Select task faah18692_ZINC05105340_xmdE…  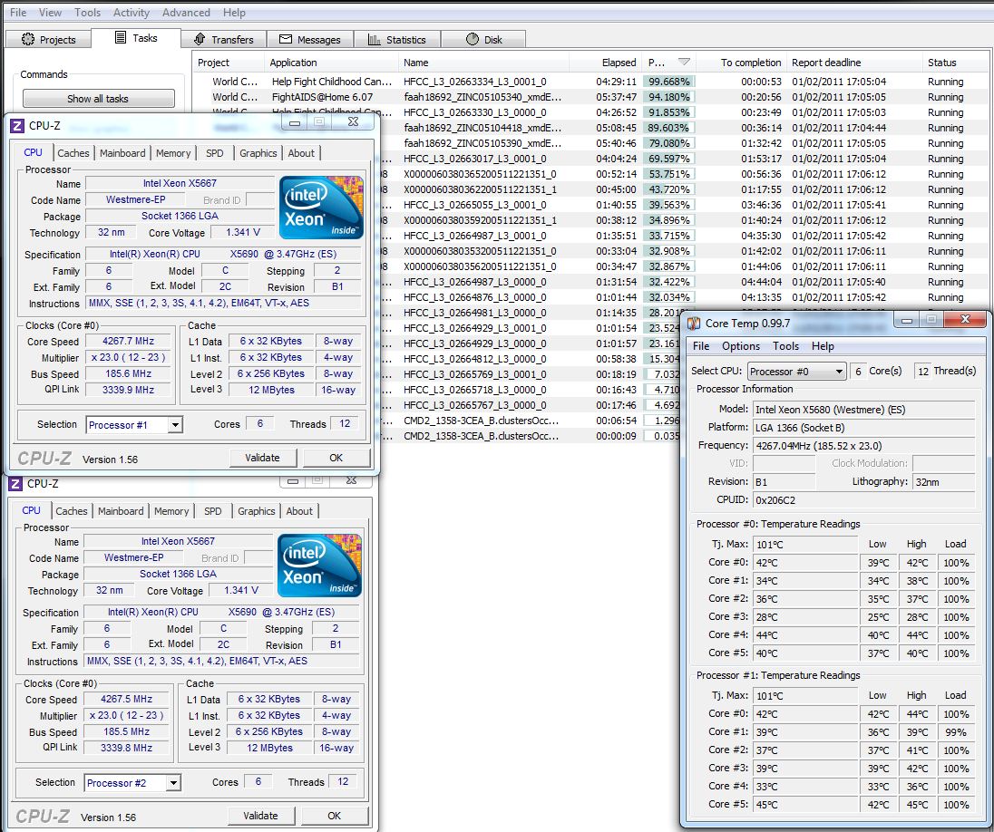pos(482,97)
